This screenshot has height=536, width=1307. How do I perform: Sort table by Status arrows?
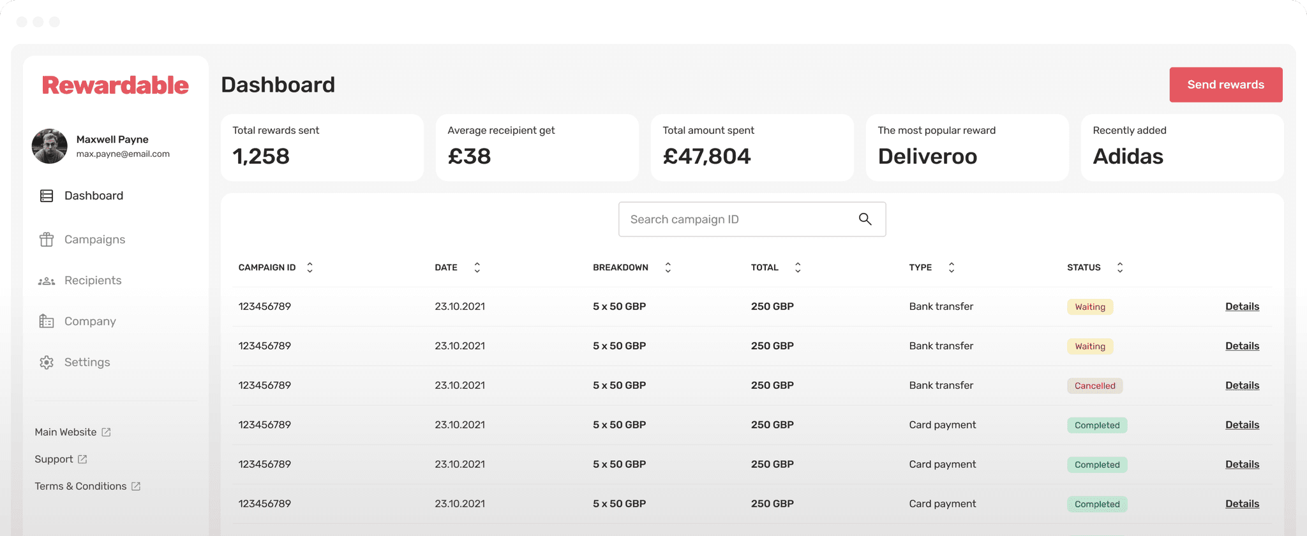point(1119,268)
